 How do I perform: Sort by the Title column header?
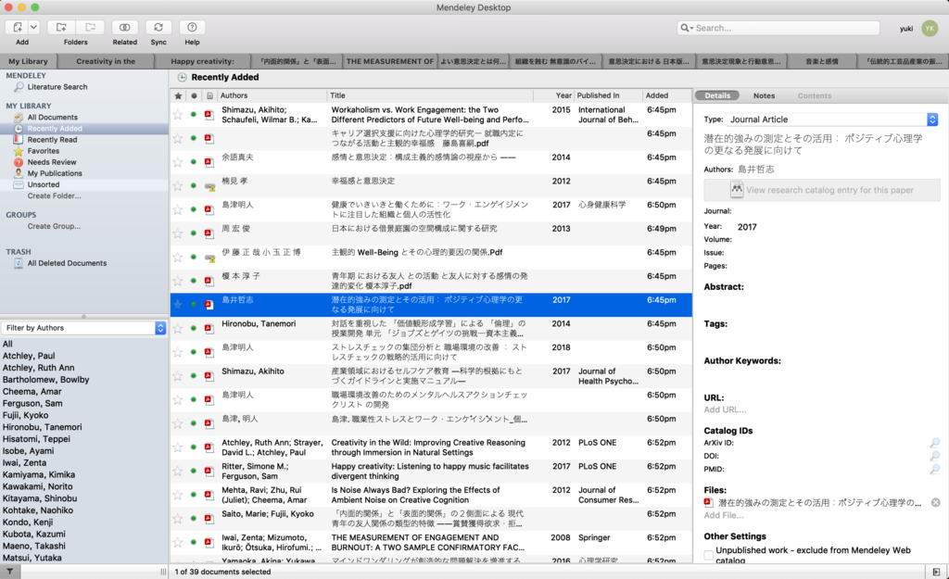click(x=430, y=95)
